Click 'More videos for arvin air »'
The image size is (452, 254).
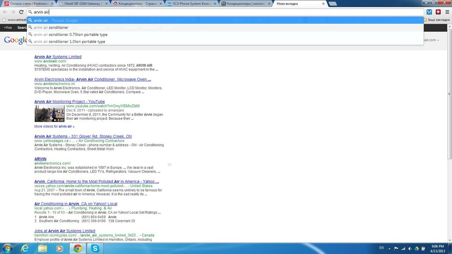tap(54, 127)
